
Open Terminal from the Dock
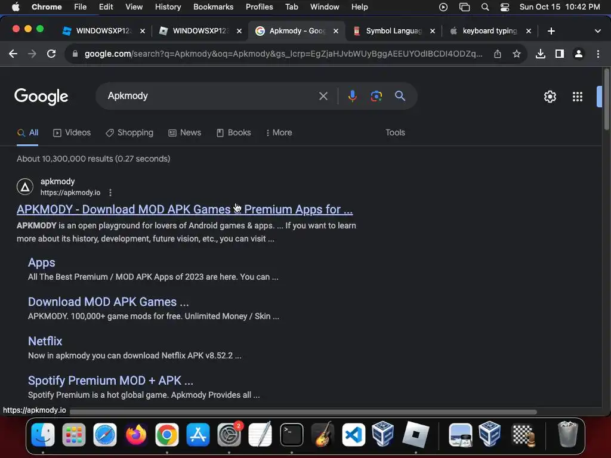coord(291,435)
